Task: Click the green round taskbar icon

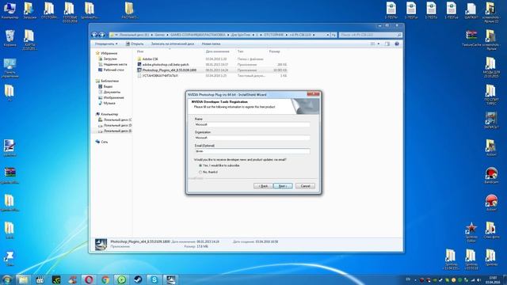Action: [x=121, y=279]
